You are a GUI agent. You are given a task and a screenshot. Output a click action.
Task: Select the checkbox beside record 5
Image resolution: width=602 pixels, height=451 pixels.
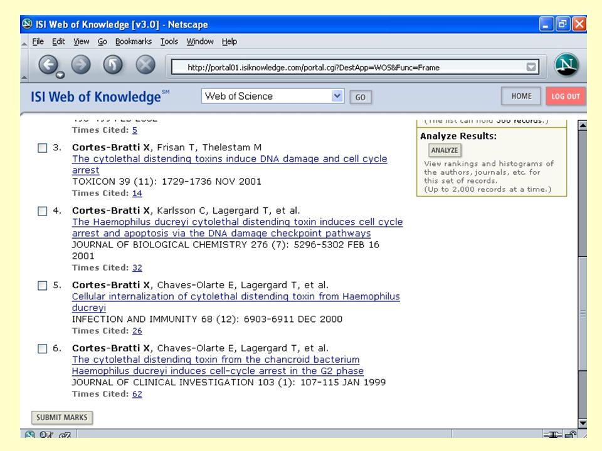coord(42,286)
